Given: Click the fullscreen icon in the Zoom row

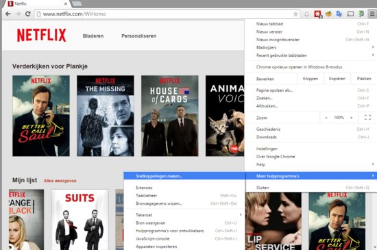Looking at the screenshot, I should (367, 117).
